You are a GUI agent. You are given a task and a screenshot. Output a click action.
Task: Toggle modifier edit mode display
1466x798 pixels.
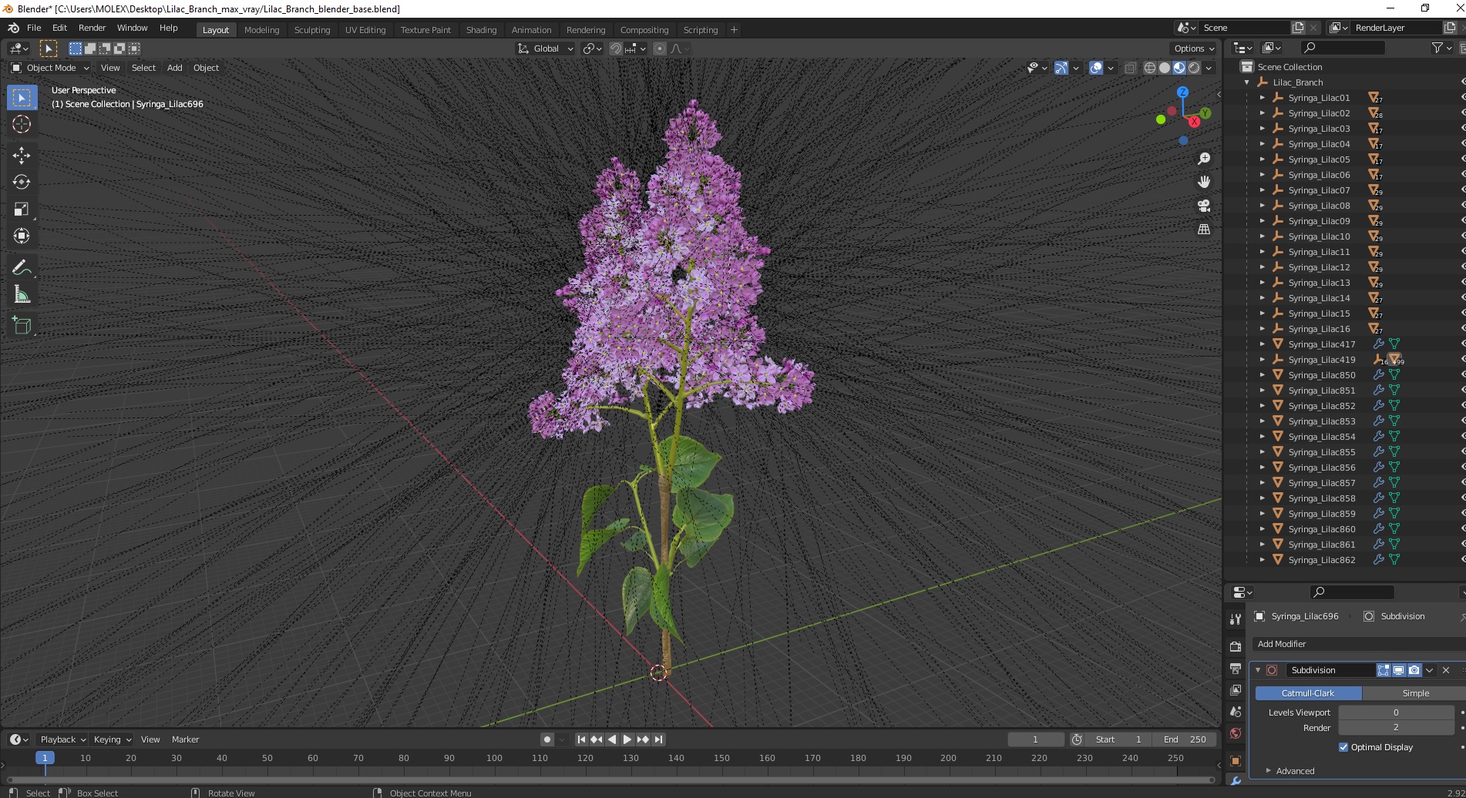(x=1384, y=670)
